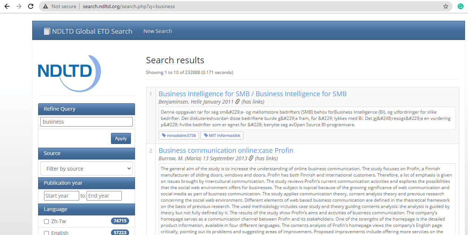Reload the page with the refresh icon
This screenshot has width=468, height=235.
point(31,6)
